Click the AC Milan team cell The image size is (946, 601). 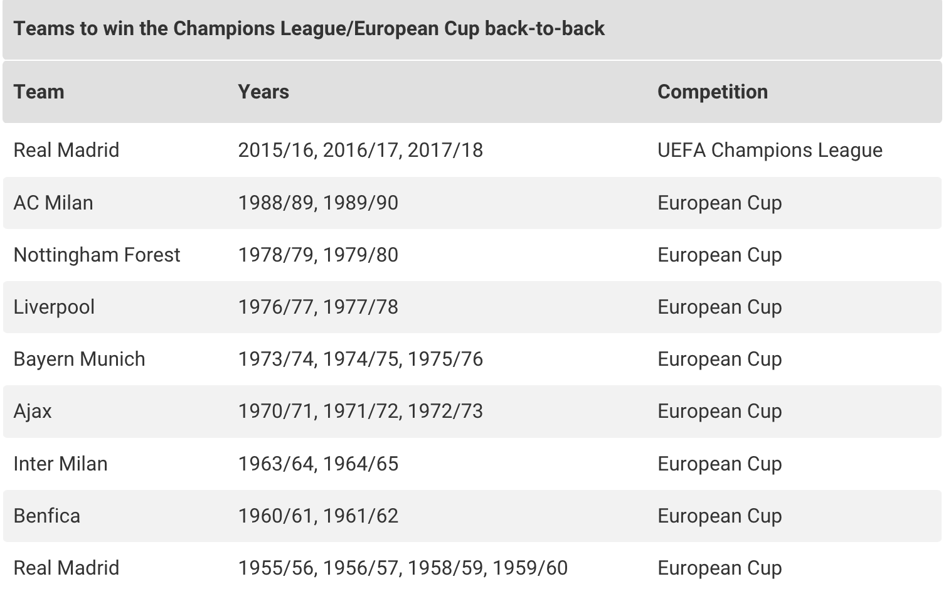click(x=53, y=203)
